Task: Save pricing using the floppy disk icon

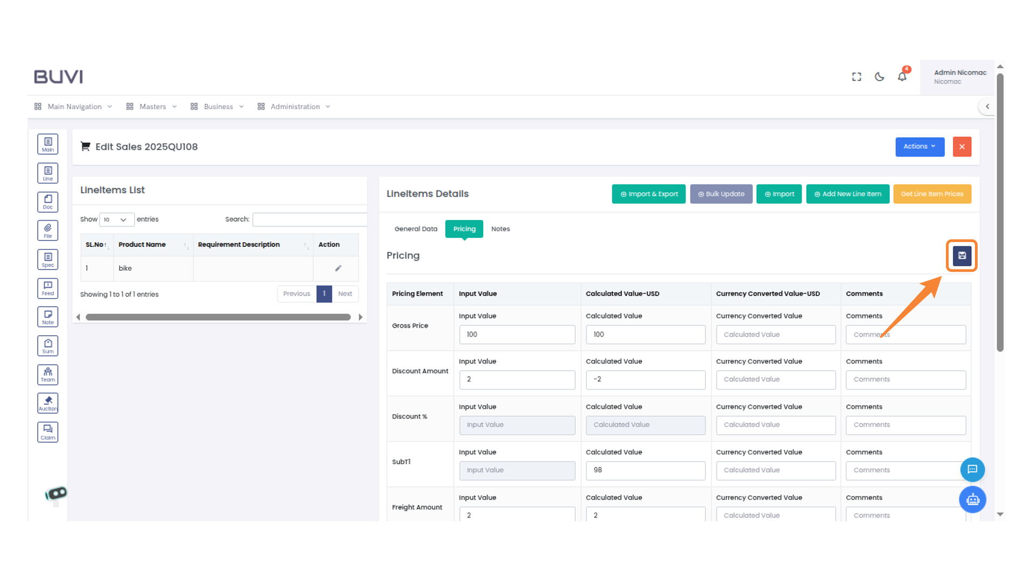Action: click(x=961, y=256)
